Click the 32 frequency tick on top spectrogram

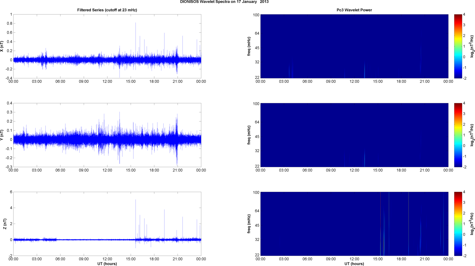(x=257, y=62)
